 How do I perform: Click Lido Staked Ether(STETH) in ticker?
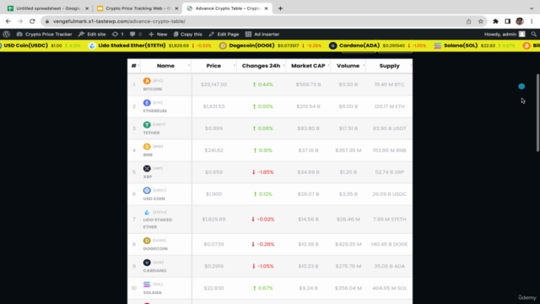click(150, 46)
